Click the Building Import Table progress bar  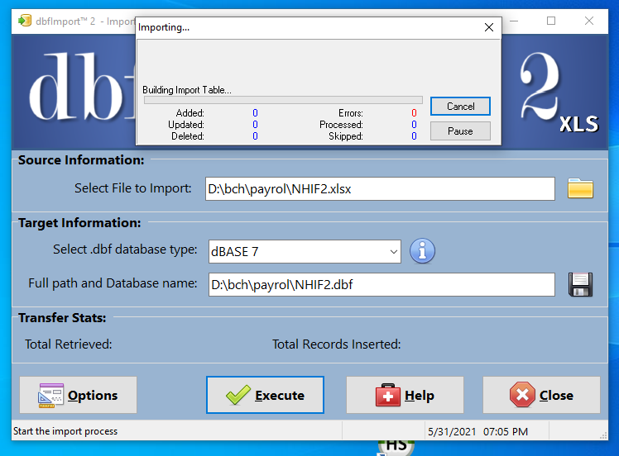[282, 100]
